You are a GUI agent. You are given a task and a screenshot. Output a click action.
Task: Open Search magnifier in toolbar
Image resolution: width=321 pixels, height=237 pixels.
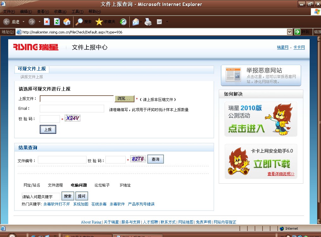pyautogui.click(x=79, y=22)
